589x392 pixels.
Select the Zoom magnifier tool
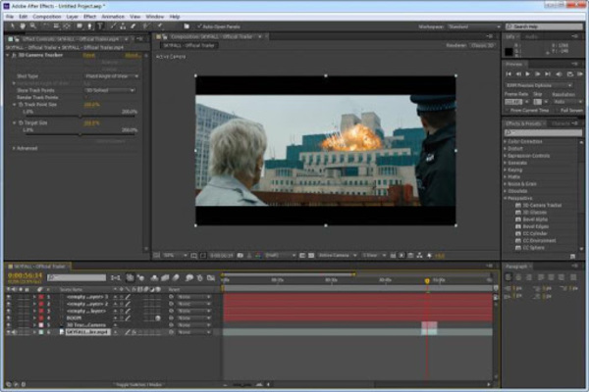coord(31,26)
